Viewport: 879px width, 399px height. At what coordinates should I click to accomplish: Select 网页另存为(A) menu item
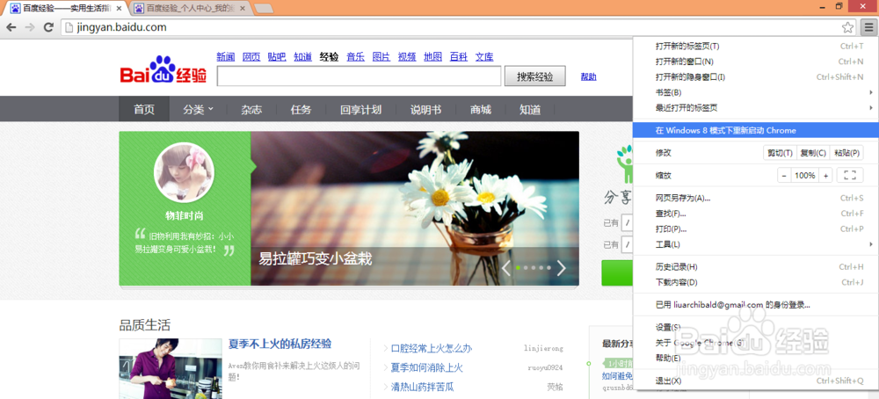click(x=756, y=198)
